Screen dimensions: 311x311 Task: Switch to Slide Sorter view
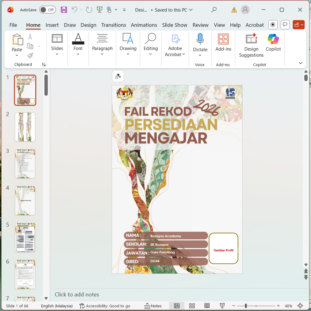(x=192, y=306)
